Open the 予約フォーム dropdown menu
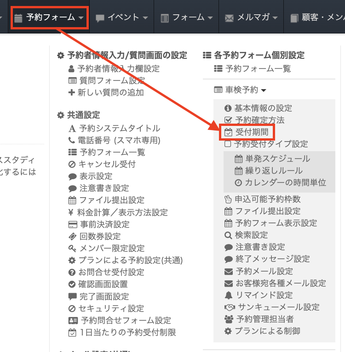Screen dimensions: 345x352 (x=50, y=18)
